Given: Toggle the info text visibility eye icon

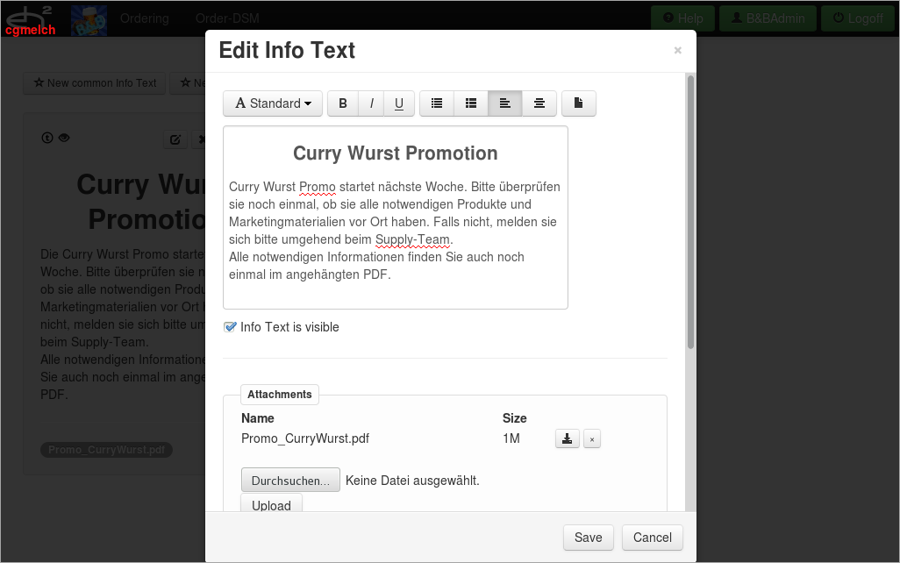Looking at the screenshot, I should 63,138.
